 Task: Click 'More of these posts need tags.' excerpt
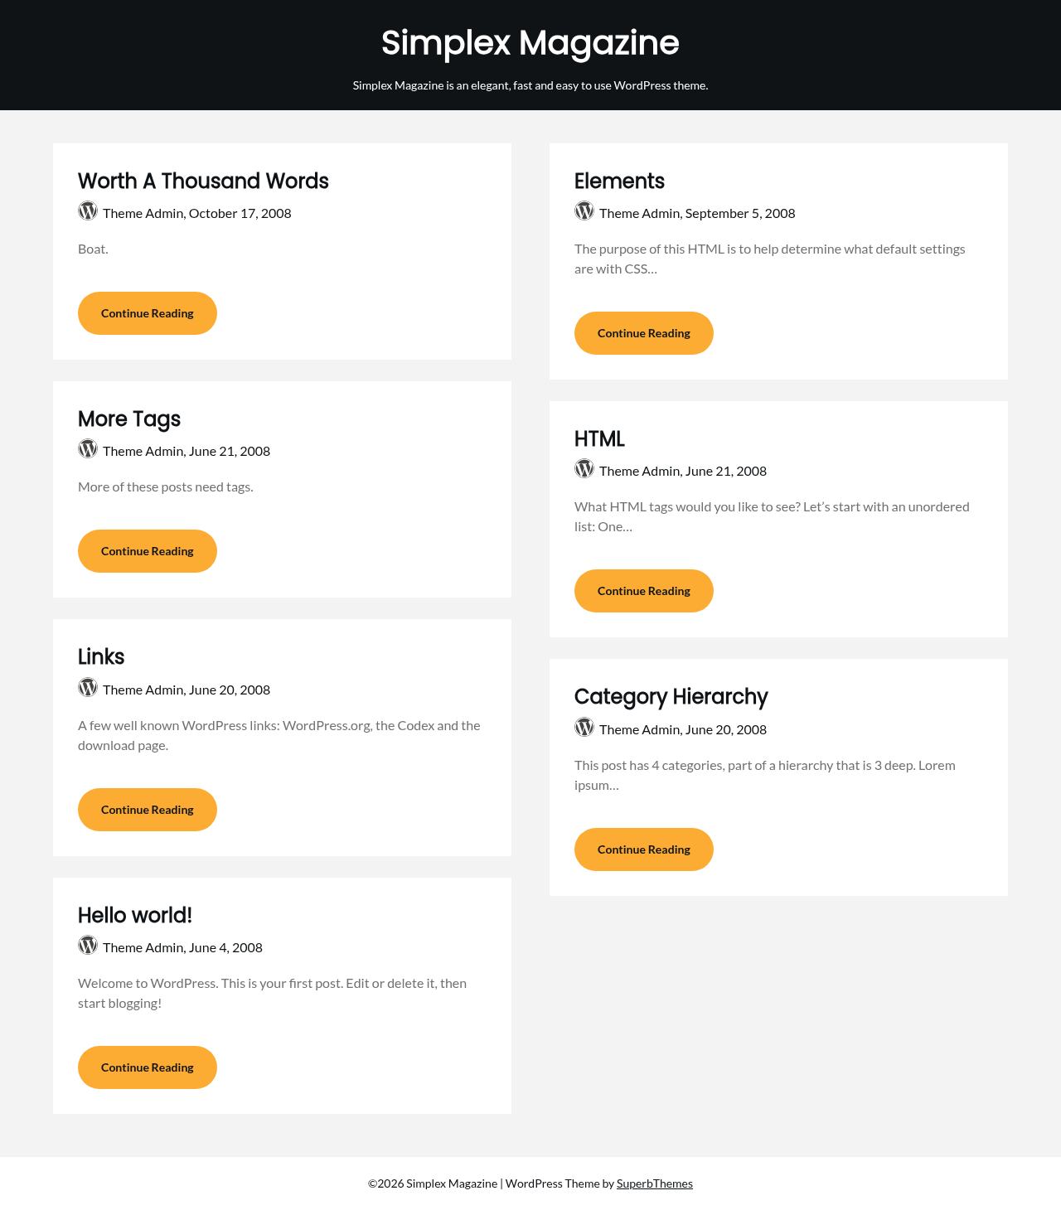point(166,486)
